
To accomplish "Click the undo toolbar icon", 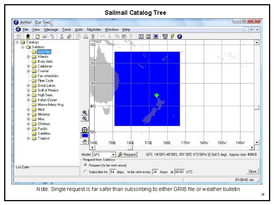I will [x=103, y=36].
